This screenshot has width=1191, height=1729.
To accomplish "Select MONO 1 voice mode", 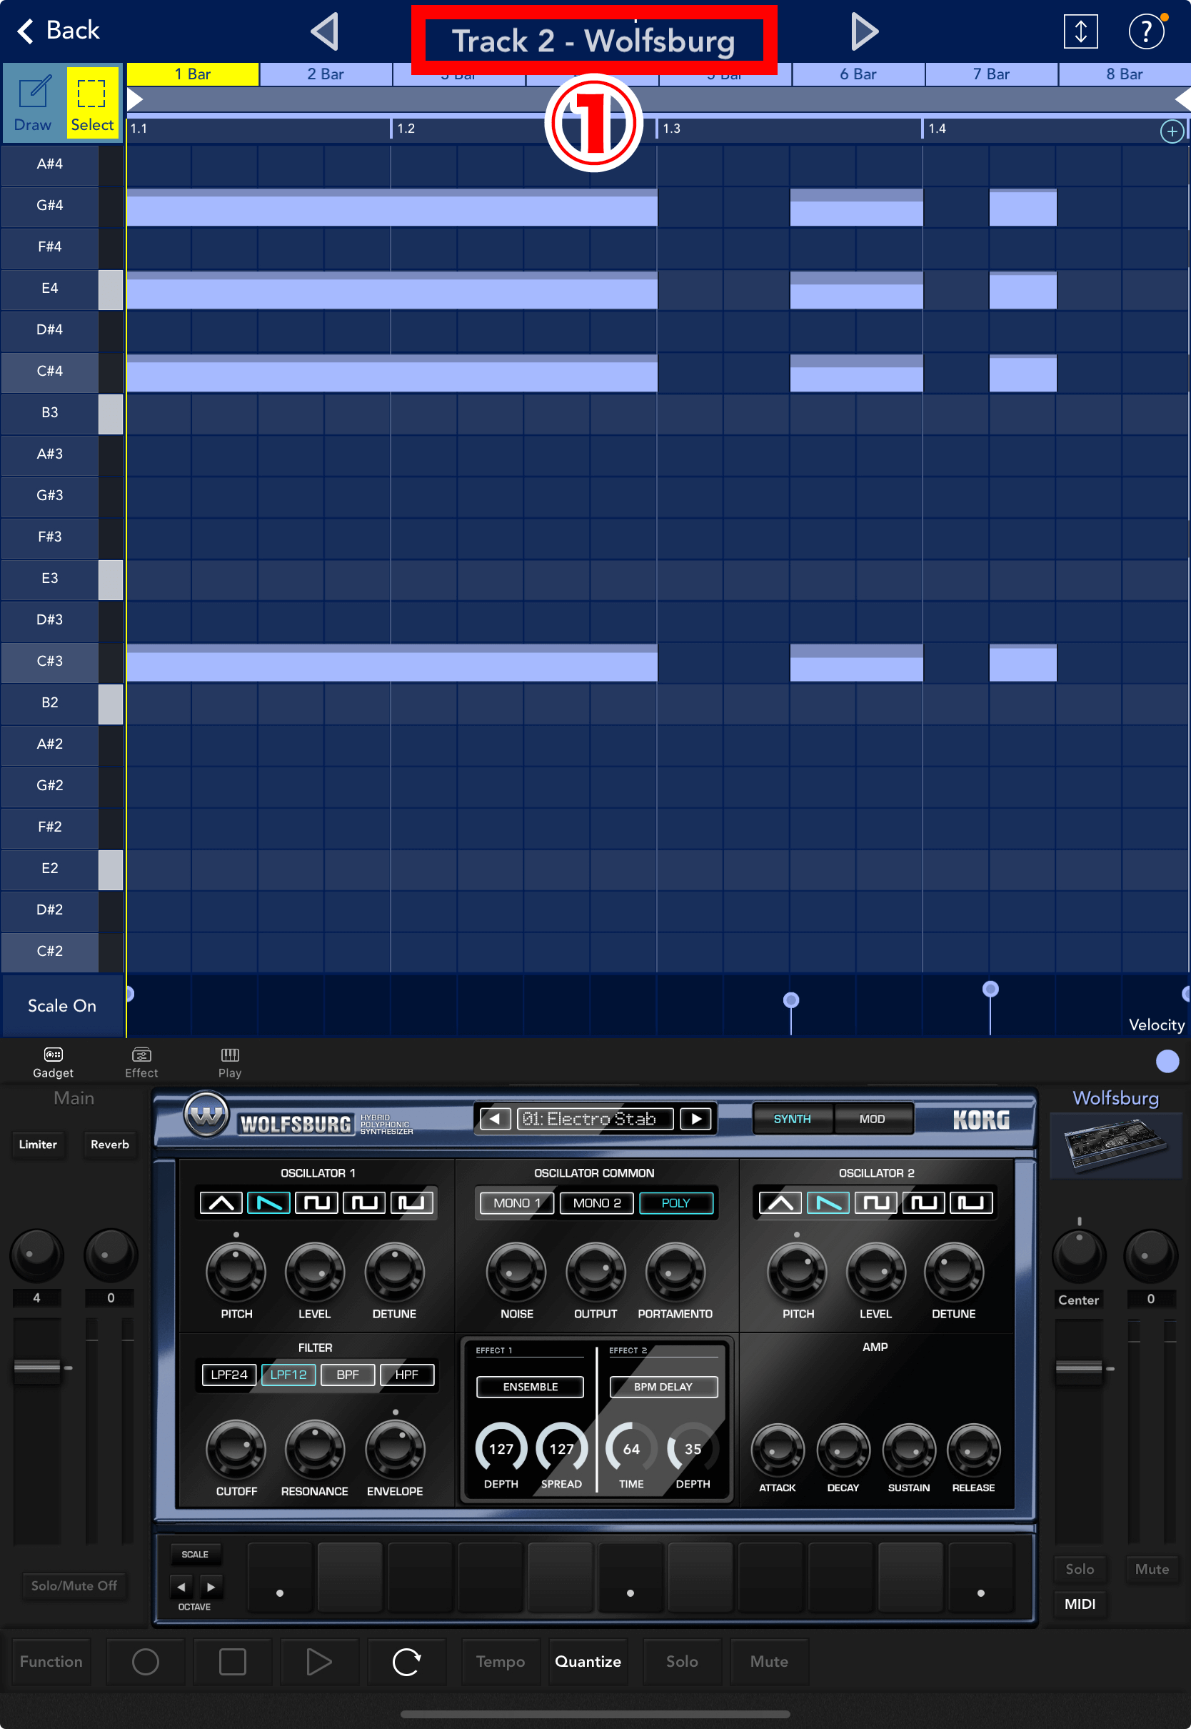I will [x=516, y=1202].
